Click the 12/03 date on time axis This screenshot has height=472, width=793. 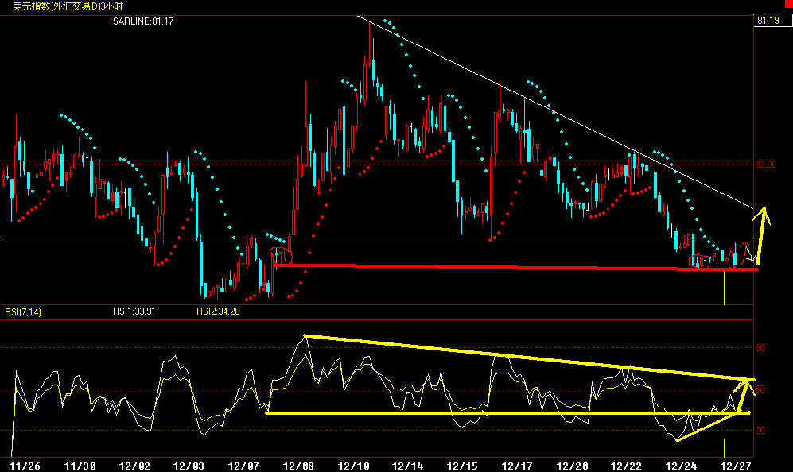(x=189, y=466)
